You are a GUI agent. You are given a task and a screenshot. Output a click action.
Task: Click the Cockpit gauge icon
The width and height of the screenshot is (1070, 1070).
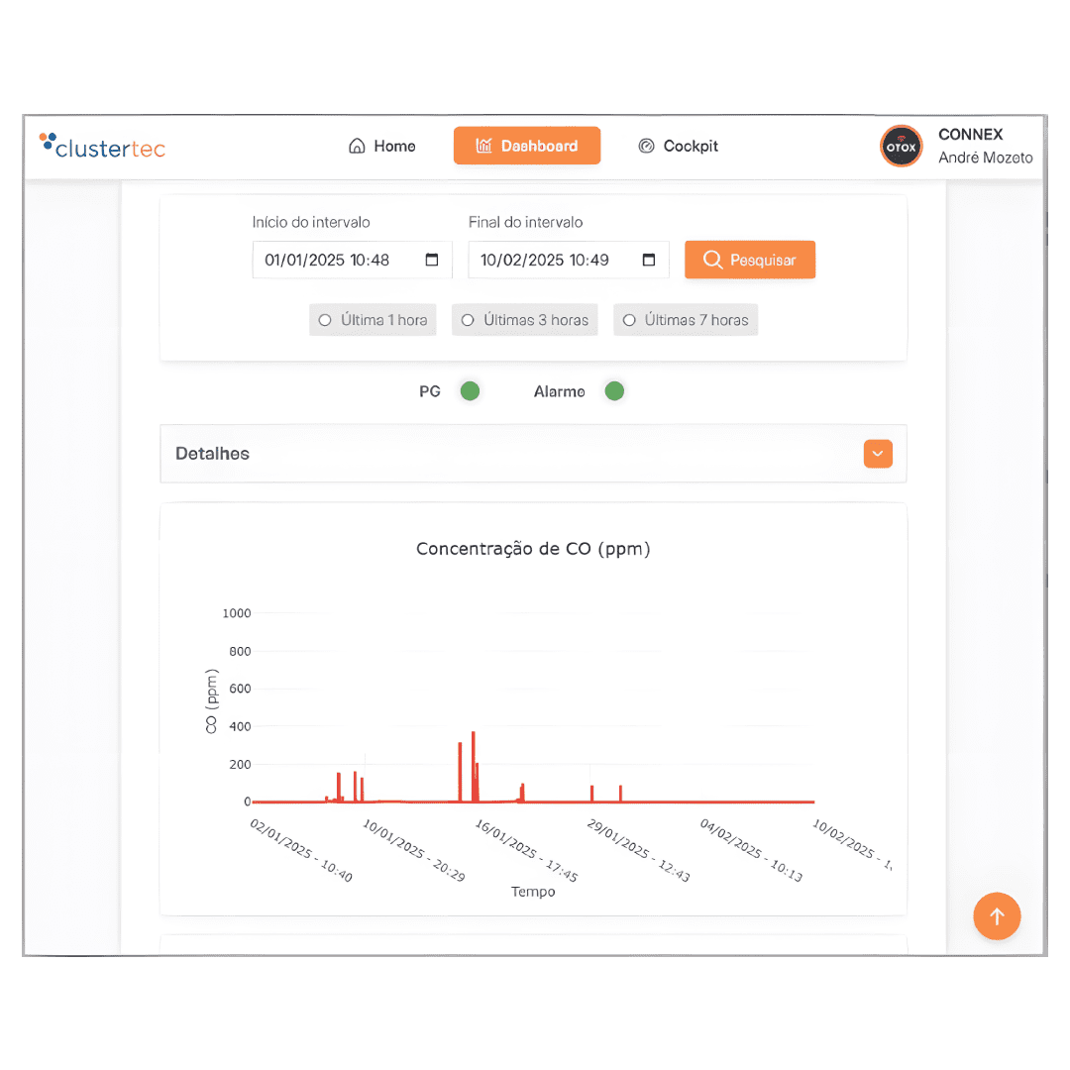tap(647, 147)
